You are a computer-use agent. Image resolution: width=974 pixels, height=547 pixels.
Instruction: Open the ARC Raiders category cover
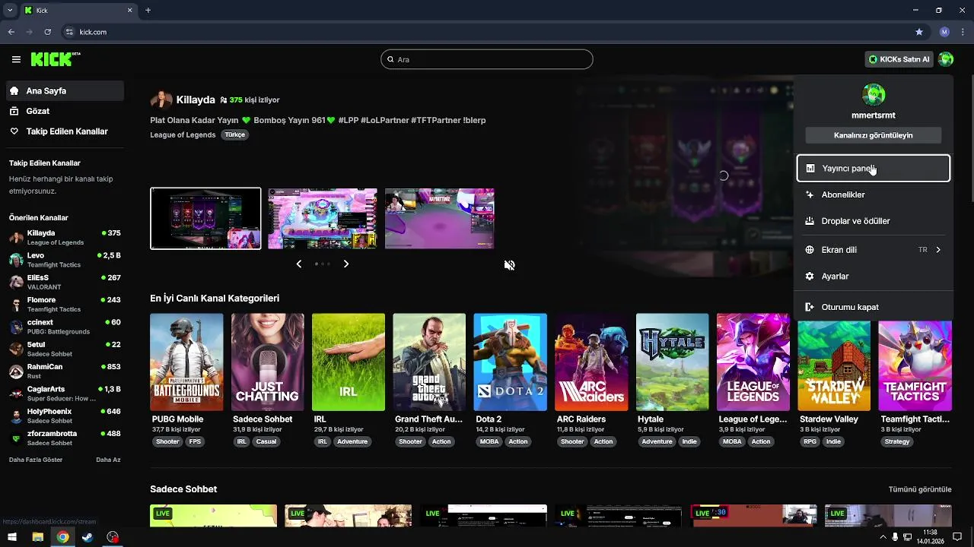[591, 362]
